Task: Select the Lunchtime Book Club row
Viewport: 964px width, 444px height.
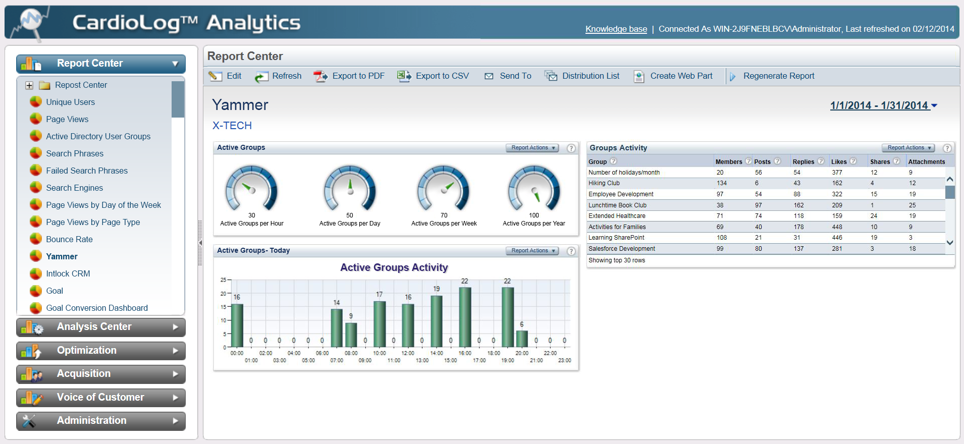Action: tap(766, 205)
